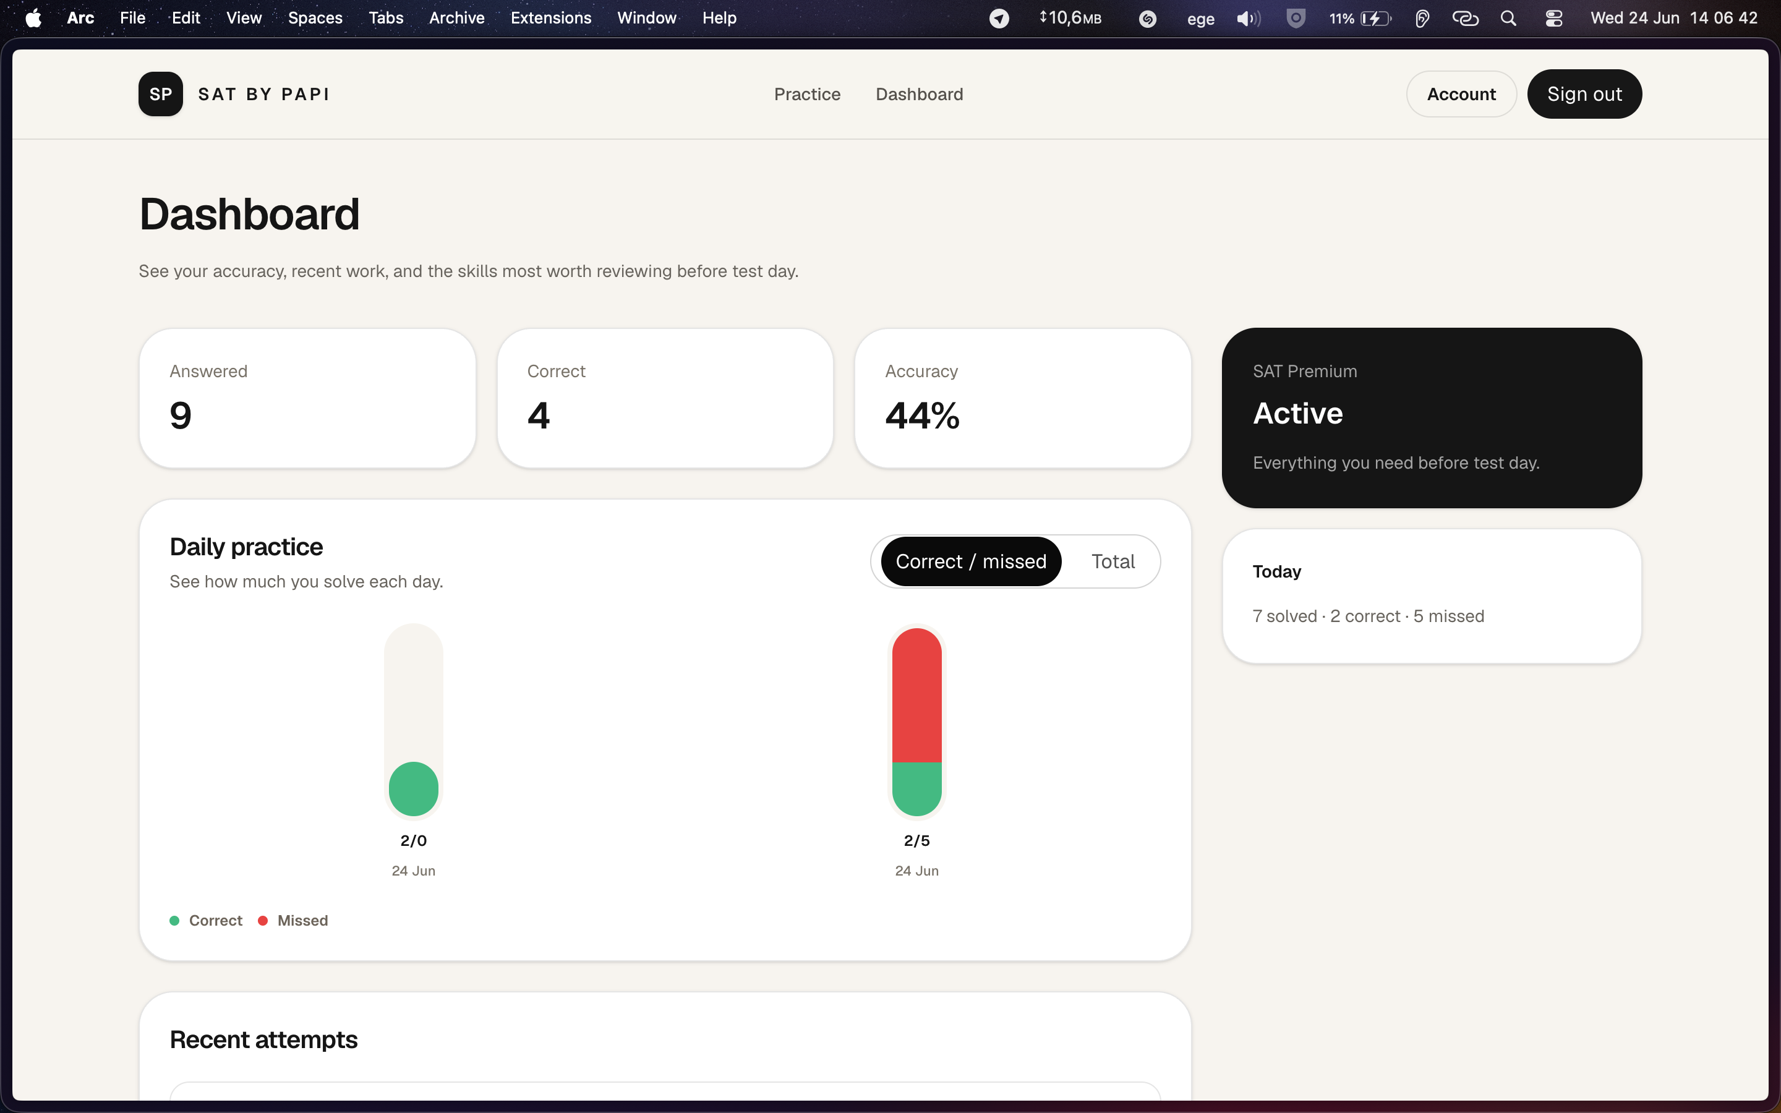Click the SP logo icon
Viewport: 1781px width, 1113px height.
pos(160,94)
